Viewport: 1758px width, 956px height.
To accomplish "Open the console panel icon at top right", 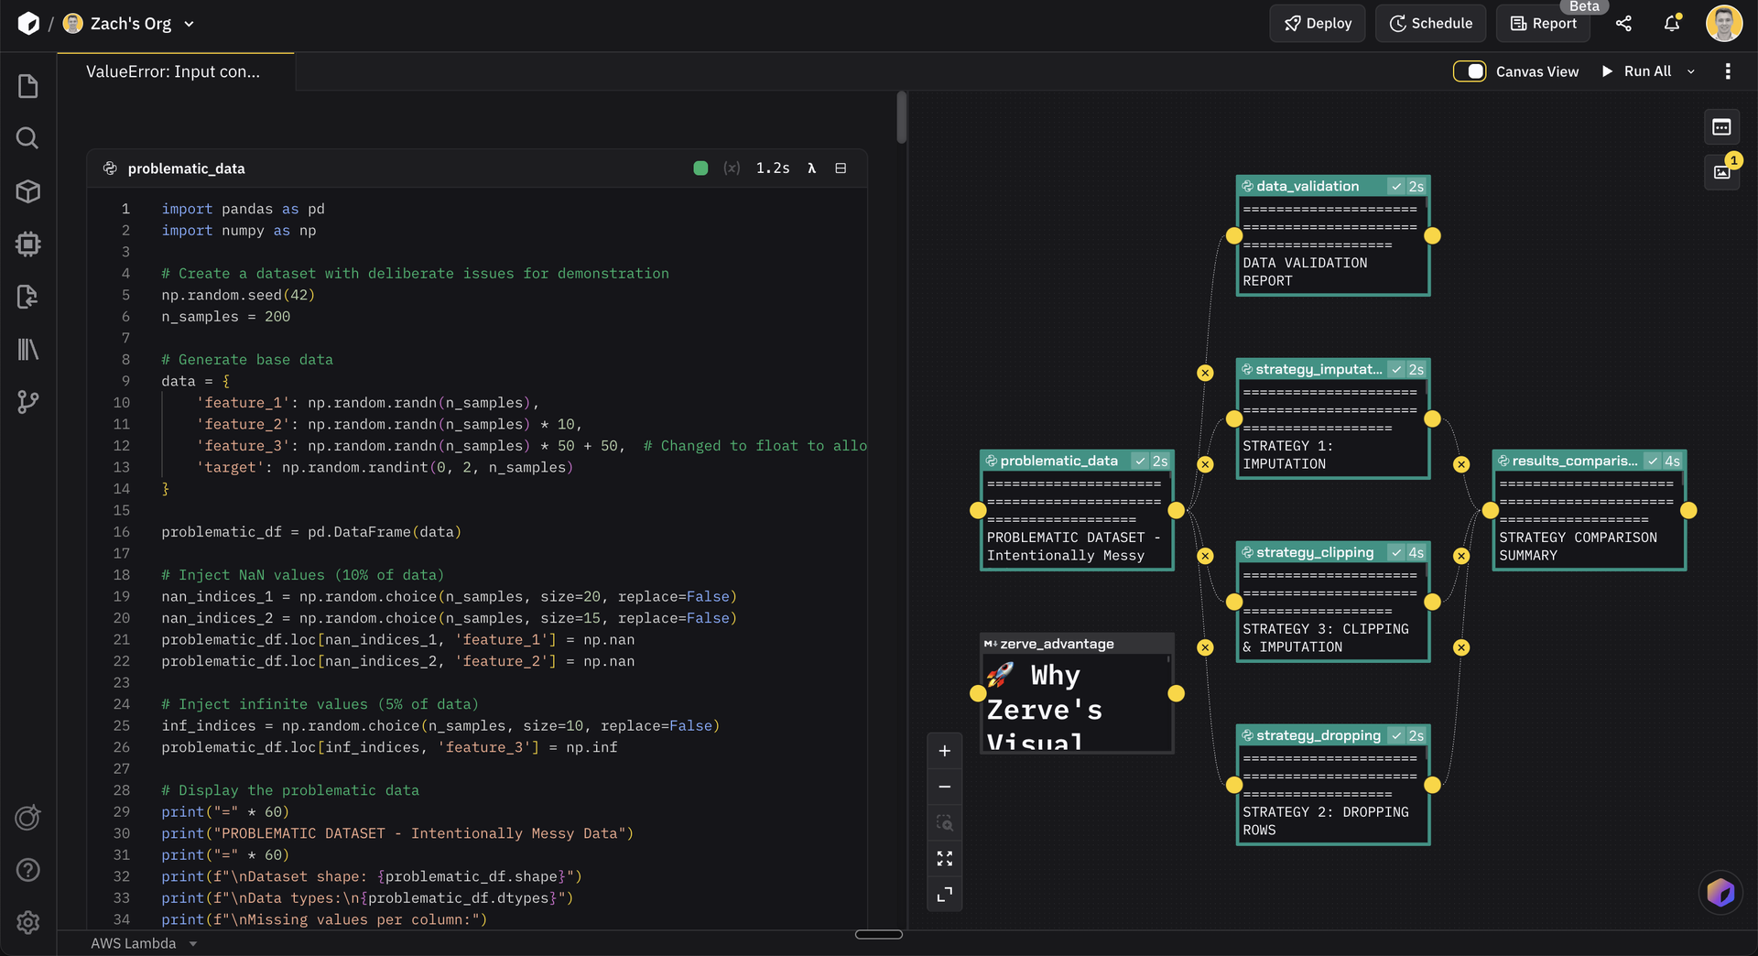I will (1721, 127).
